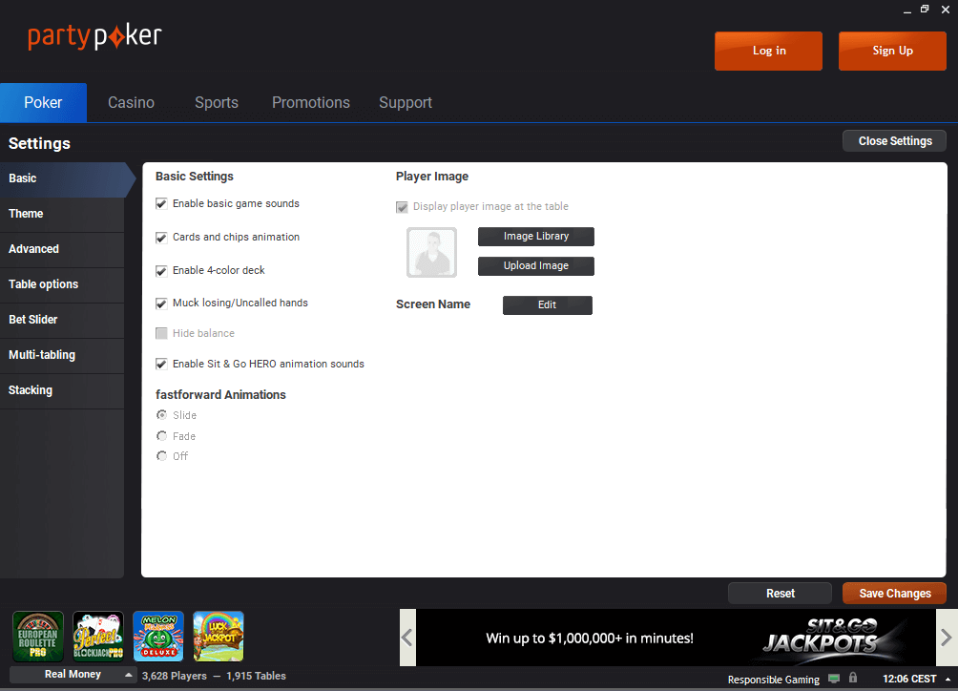958x691 pixels.
Task: Edit the Screen Name
Action: [548, 304]
